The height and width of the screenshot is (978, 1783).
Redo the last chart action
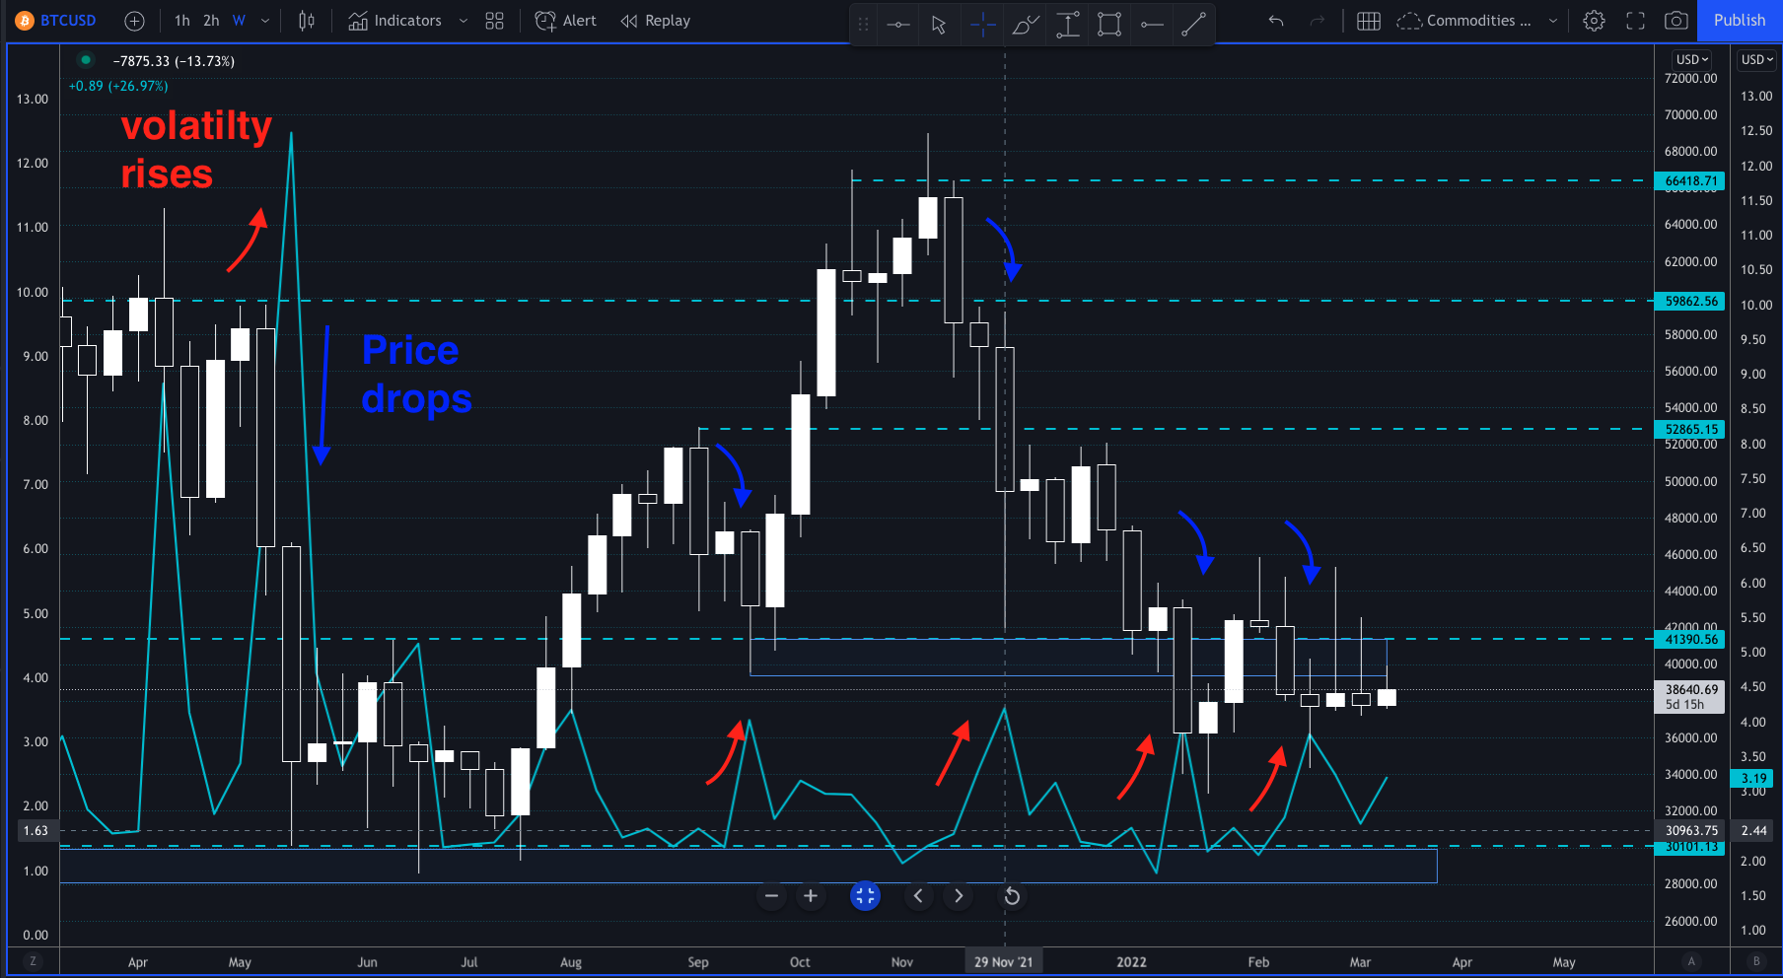[x=1317, y=21]
